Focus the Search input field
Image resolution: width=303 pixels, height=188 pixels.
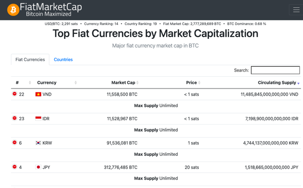(x=276, y=70)
